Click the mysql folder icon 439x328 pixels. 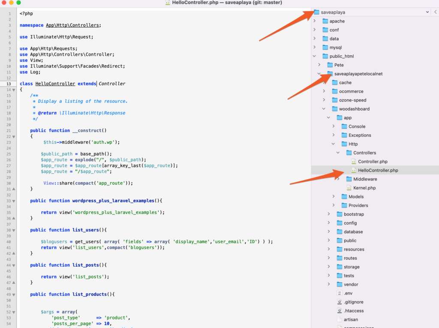click(x=325, y=48)
